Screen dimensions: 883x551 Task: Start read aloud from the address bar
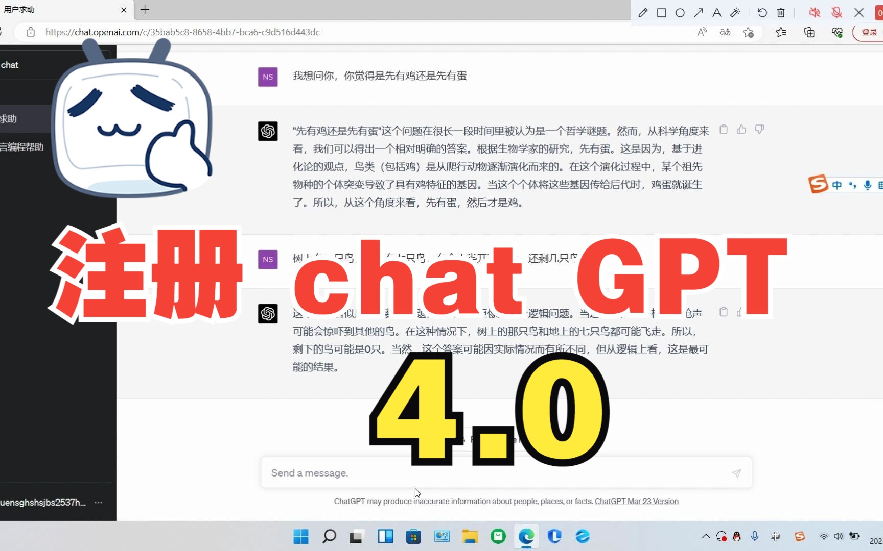pos(702,32)
